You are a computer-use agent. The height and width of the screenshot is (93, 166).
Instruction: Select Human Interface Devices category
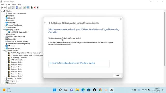(17, 37)
